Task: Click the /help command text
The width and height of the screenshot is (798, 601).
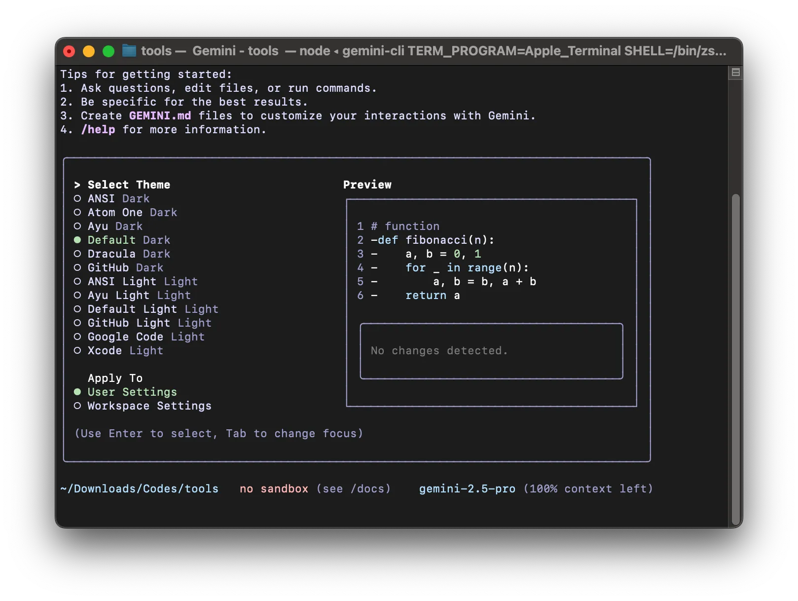Action: (x=98, y=129)
